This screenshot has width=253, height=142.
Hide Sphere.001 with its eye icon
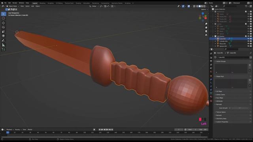click(248, 46)
